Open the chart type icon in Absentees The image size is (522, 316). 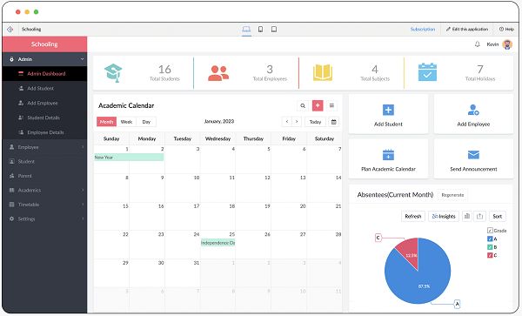pos(467,216)
